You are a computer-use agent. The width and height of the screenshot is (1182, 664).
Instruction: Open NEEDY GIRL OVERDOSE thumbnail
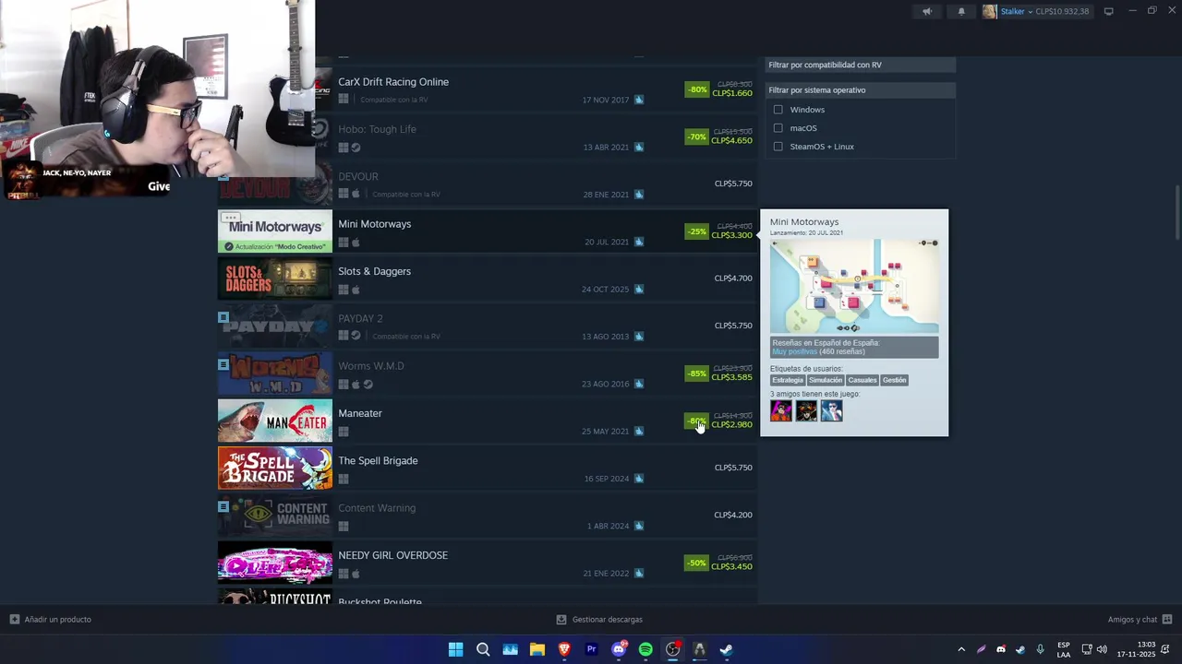[274, 563]
